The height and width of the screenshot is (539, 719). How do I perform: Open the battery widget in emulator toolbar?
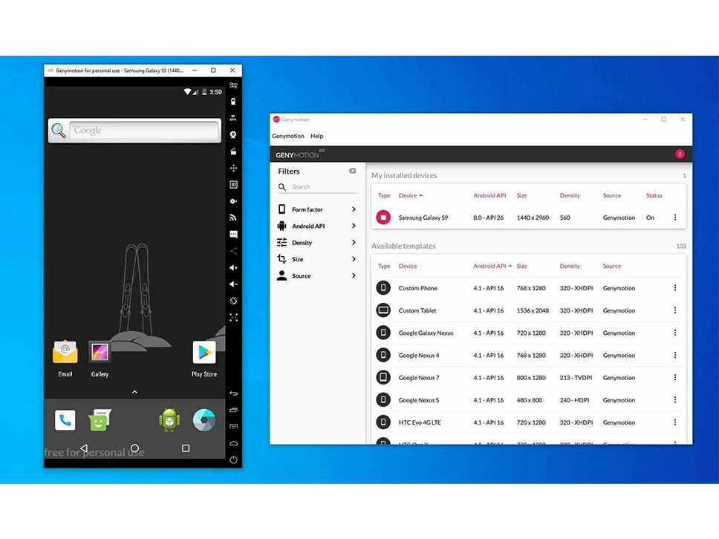click(x=233, y=102)
